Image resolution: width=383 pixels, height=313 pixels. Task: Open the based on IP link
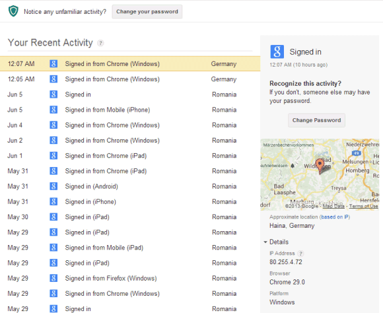click(x=335, y=217)
